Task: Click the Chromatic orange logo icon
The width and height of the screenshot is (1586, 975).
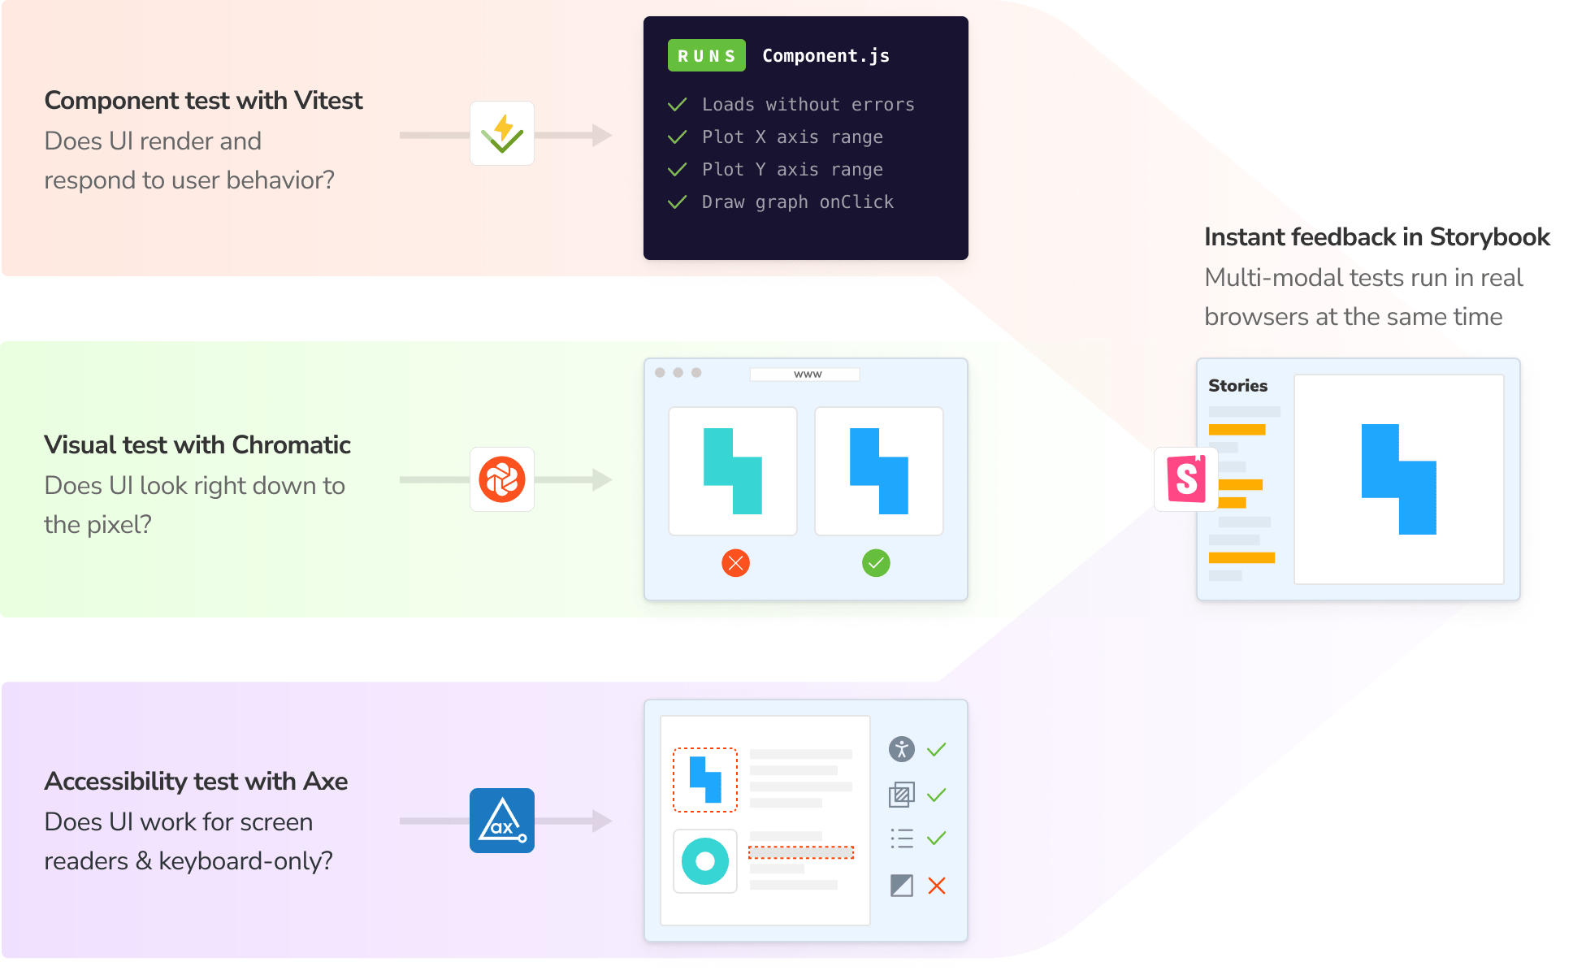Action: 502,479
